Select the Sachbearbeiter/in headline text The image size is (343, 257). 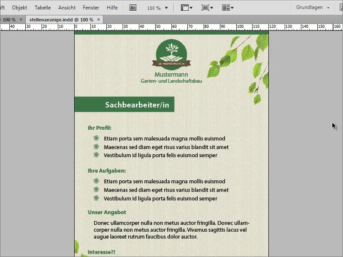click(138, 104)
